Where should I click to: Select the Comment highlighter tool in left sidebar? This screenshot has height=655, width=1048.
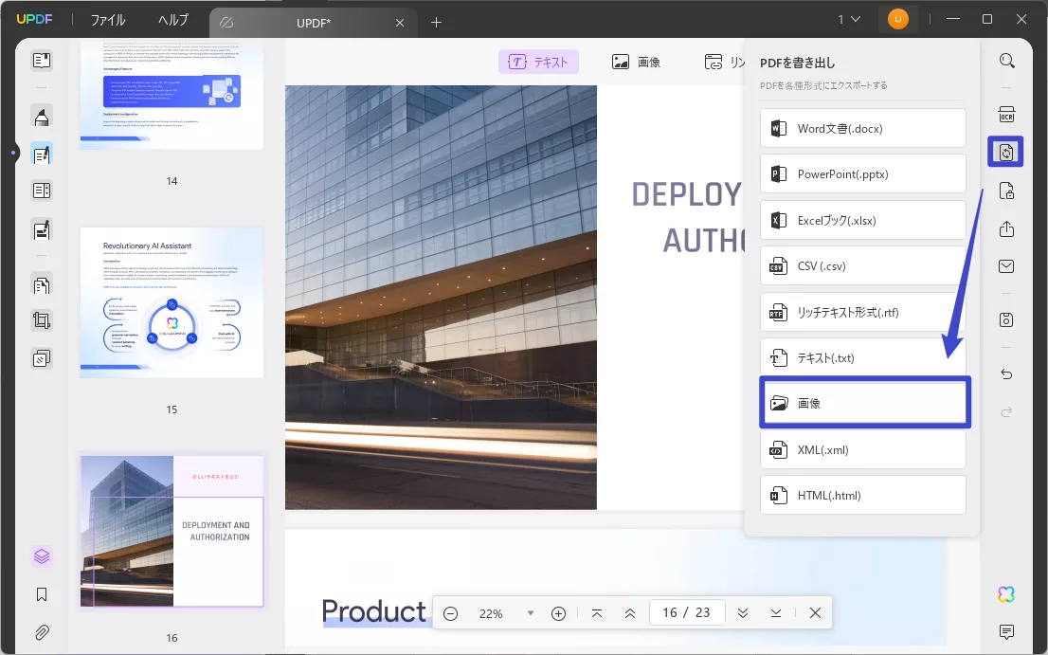coord(42,117)
